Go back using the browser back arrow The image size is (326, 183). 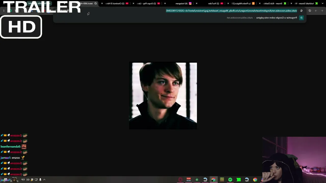click(x=322, y=11)
